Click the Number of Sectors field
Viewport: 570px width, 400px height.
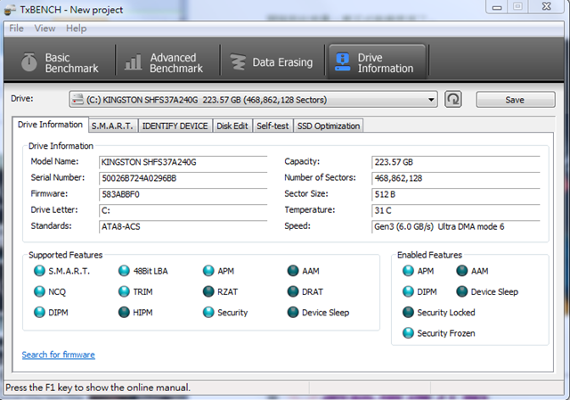tap(455, 178)
